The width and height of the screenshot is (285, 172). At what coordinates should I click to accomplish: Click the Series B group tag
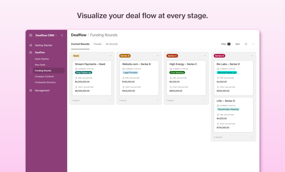tap(125, 56)
